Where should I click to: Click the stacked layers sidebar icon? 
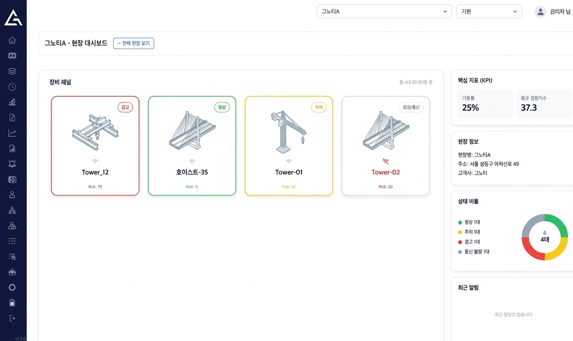(x=12, y=71)
